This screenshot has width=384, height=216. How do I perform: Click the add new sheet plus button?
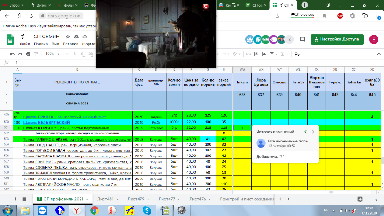[x=15, y=199]
